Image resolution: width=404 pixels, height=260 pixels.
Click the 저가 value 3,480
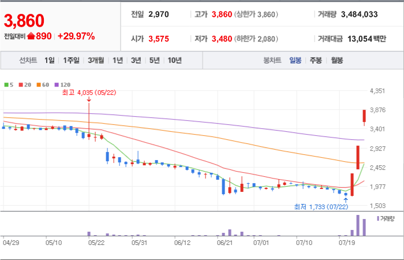pos(222,39)
